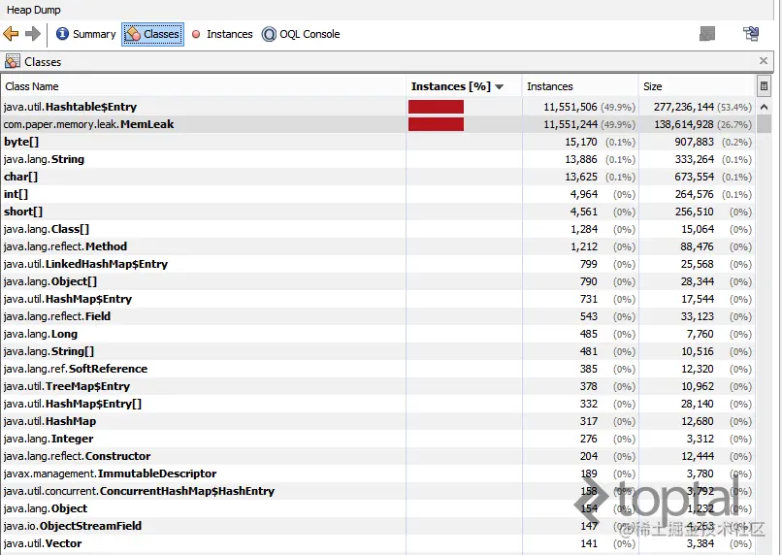The image size is (782, 555).
Task: Select the com.paper.memory.leak.MemLeak row
Action: tap(378, 124)
